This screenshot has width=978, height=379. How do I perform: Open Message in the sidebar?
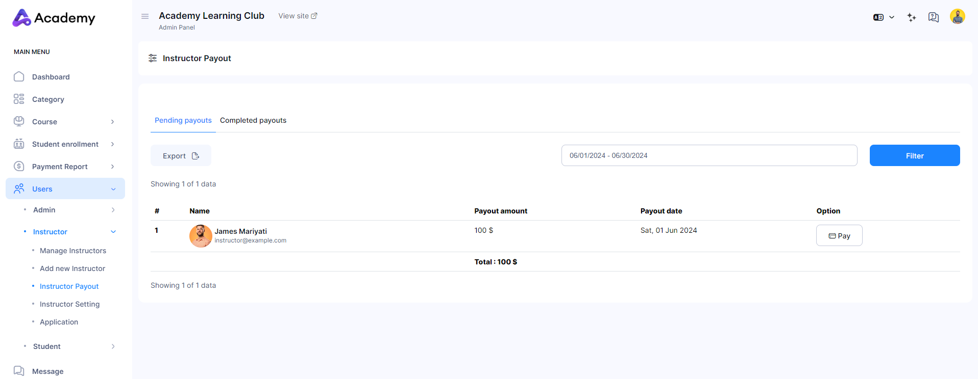tap(47, 371)
